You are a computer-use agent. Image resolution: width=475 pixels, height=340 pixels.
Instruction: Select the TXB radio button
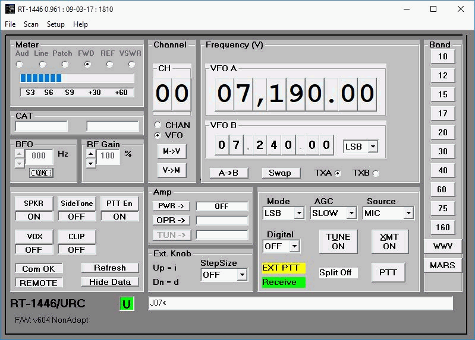(x=375, y=173)
